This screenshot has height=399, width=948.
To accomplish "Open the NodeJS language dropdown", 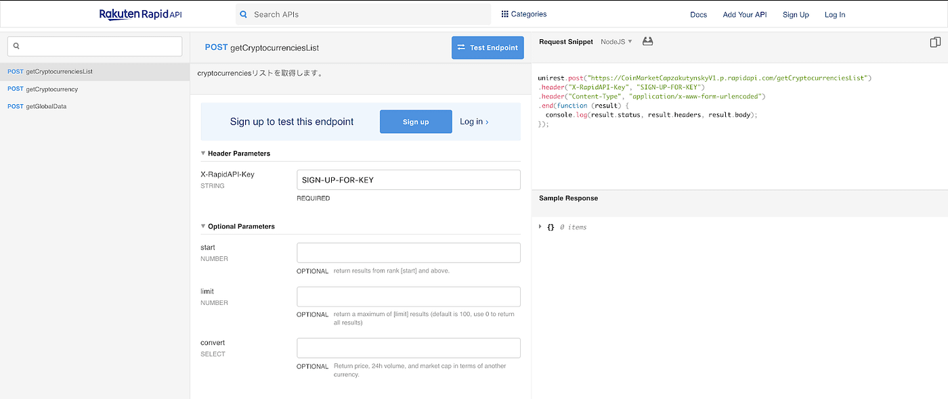I will 616,41.
